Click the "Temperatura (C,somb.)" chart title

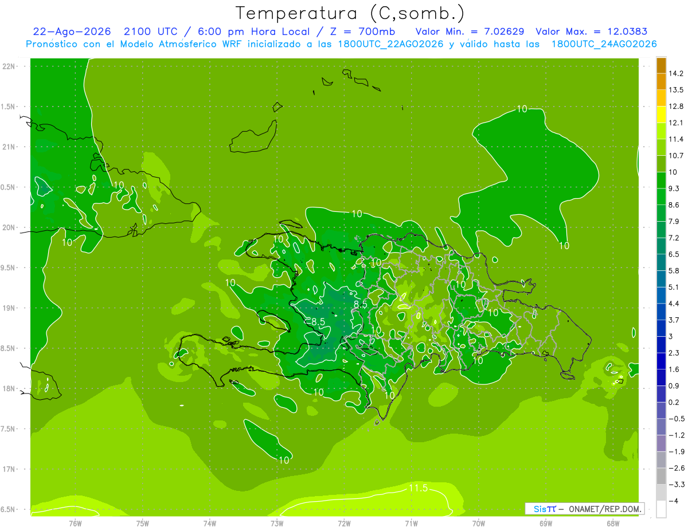(x=350, y=13)
